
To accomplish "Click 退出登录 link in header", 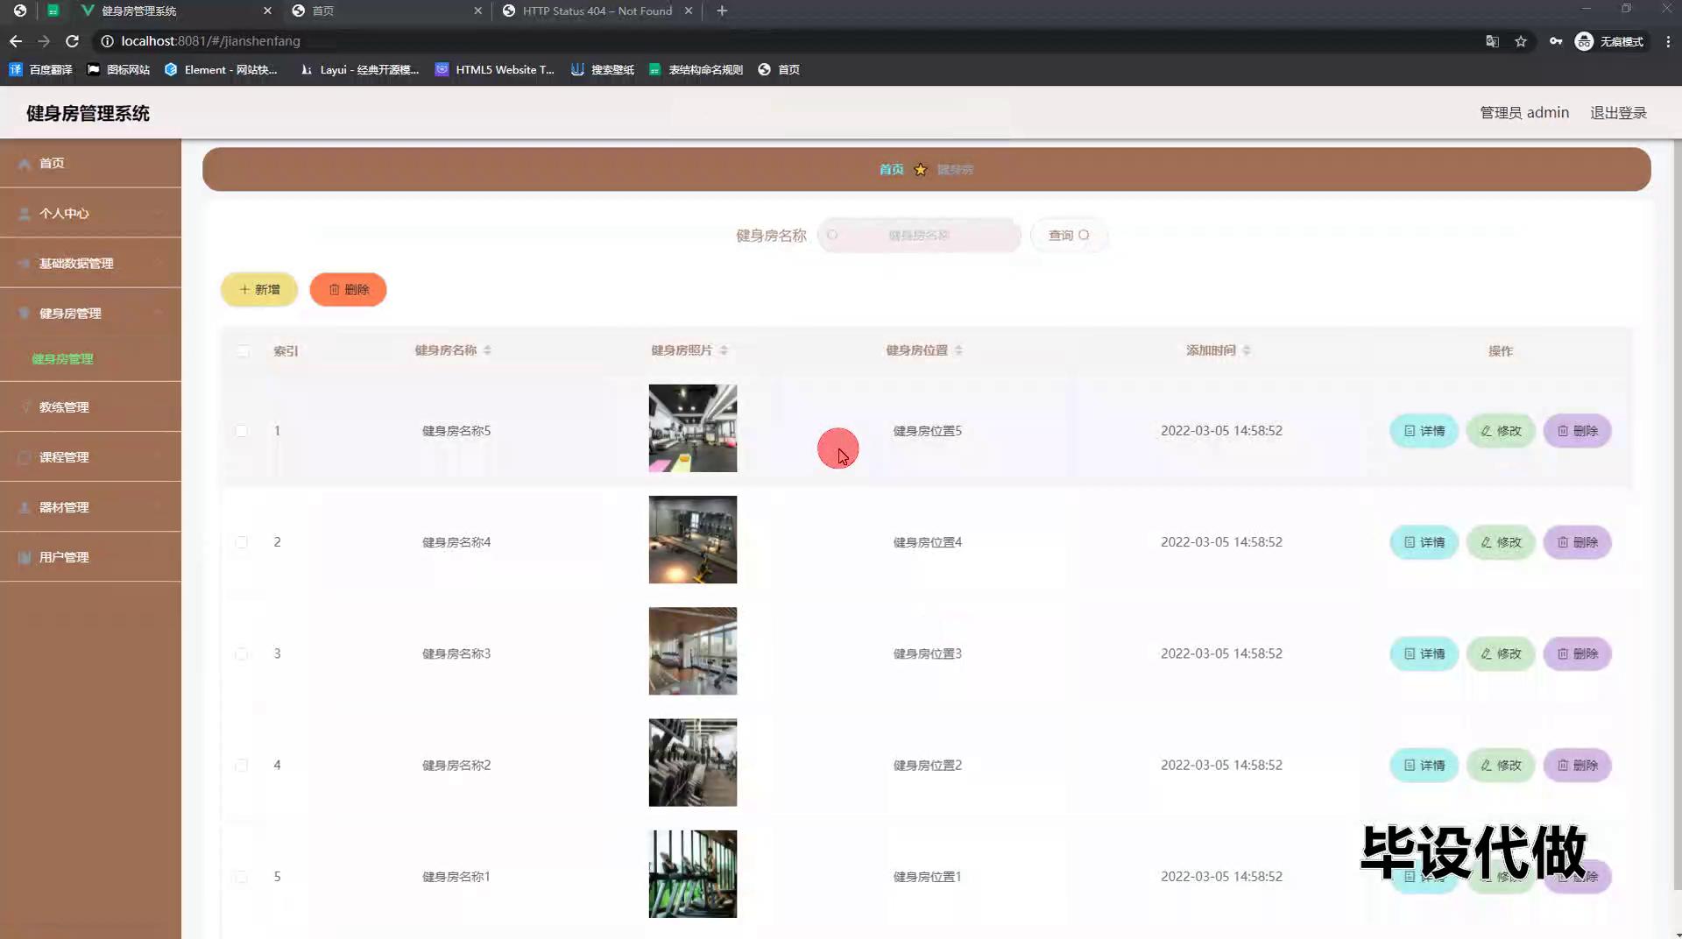I will [1618, 112].
